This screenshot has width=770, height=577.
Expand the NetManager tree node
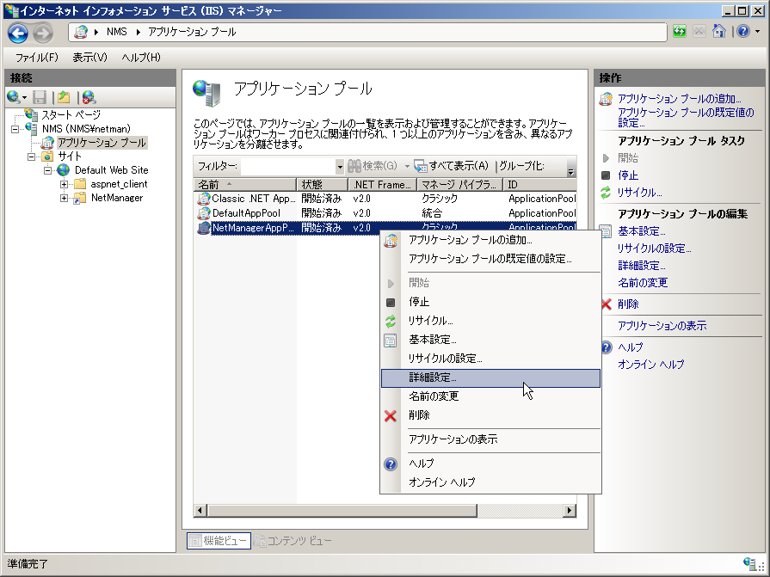tap(64, 199)
